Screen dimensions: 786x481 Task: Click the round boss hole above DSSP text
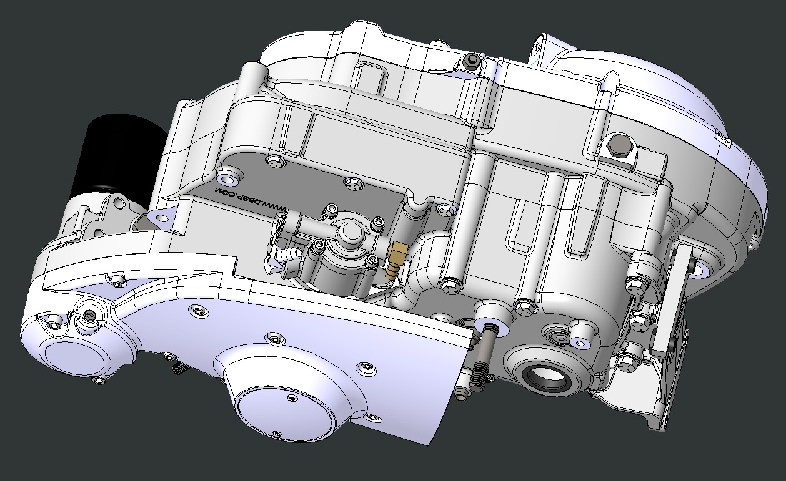click(x=229, y=180)
